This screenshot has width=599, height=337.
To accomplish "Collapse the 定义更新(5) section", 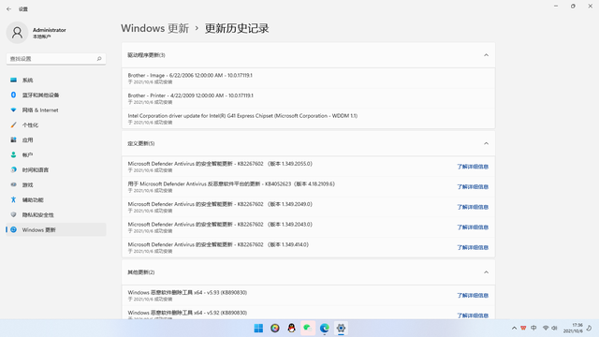I will 486,143.
